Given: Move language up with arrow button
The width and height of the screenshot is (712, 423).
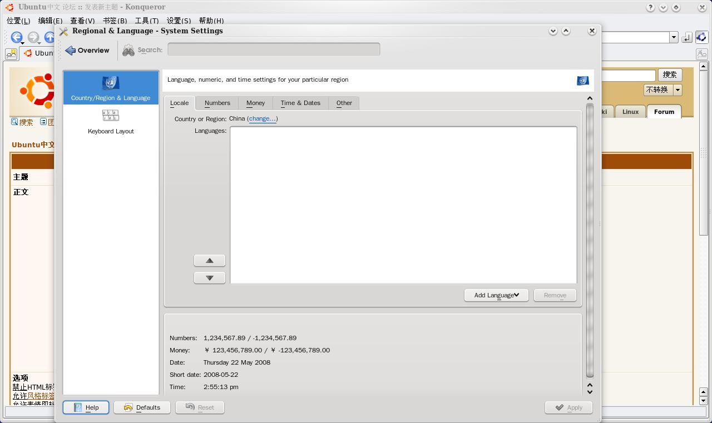Looking at the screenshot, I should 210,261.
